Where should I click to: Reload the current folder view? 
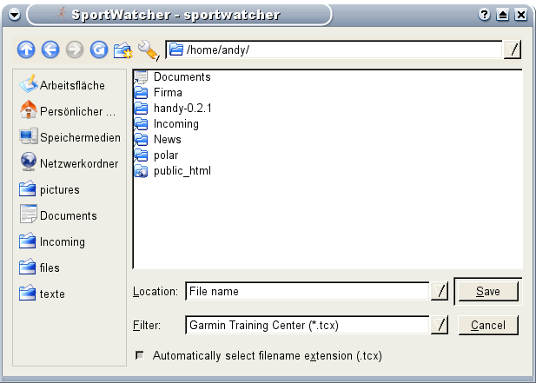coord(99,50)
